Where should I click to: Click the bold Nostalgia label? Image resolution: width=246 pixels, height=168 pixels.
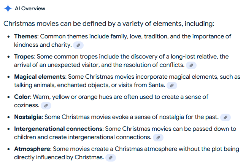point(28,117)
